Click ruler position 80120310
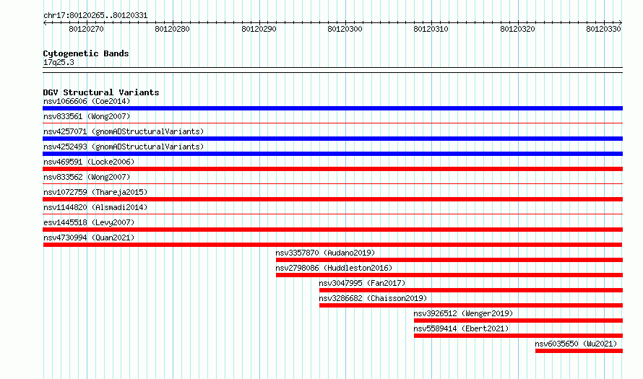The image size is (643, 379). click(431, 29)
